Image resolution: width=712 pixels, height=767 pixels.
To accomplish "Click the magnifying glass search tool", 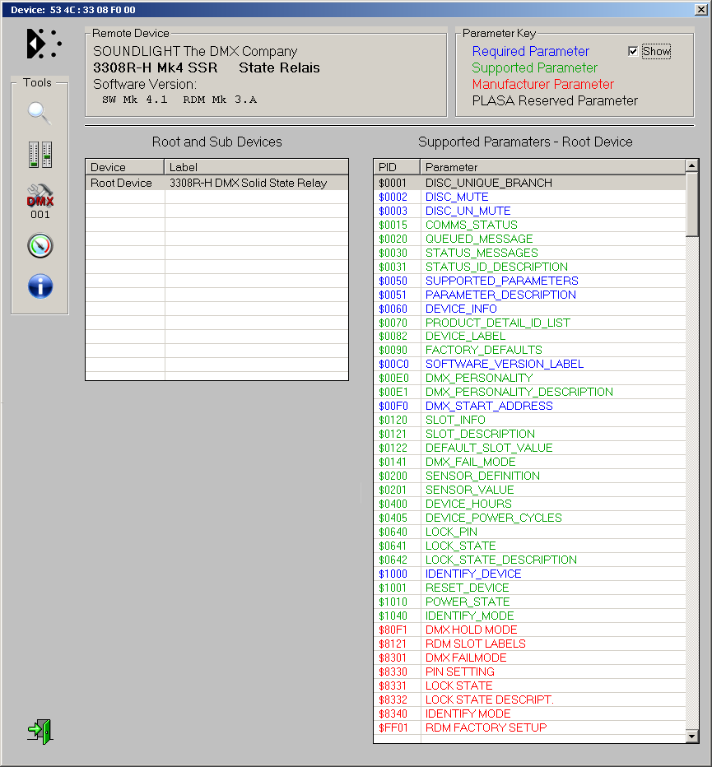I will [x=40, y=113].
